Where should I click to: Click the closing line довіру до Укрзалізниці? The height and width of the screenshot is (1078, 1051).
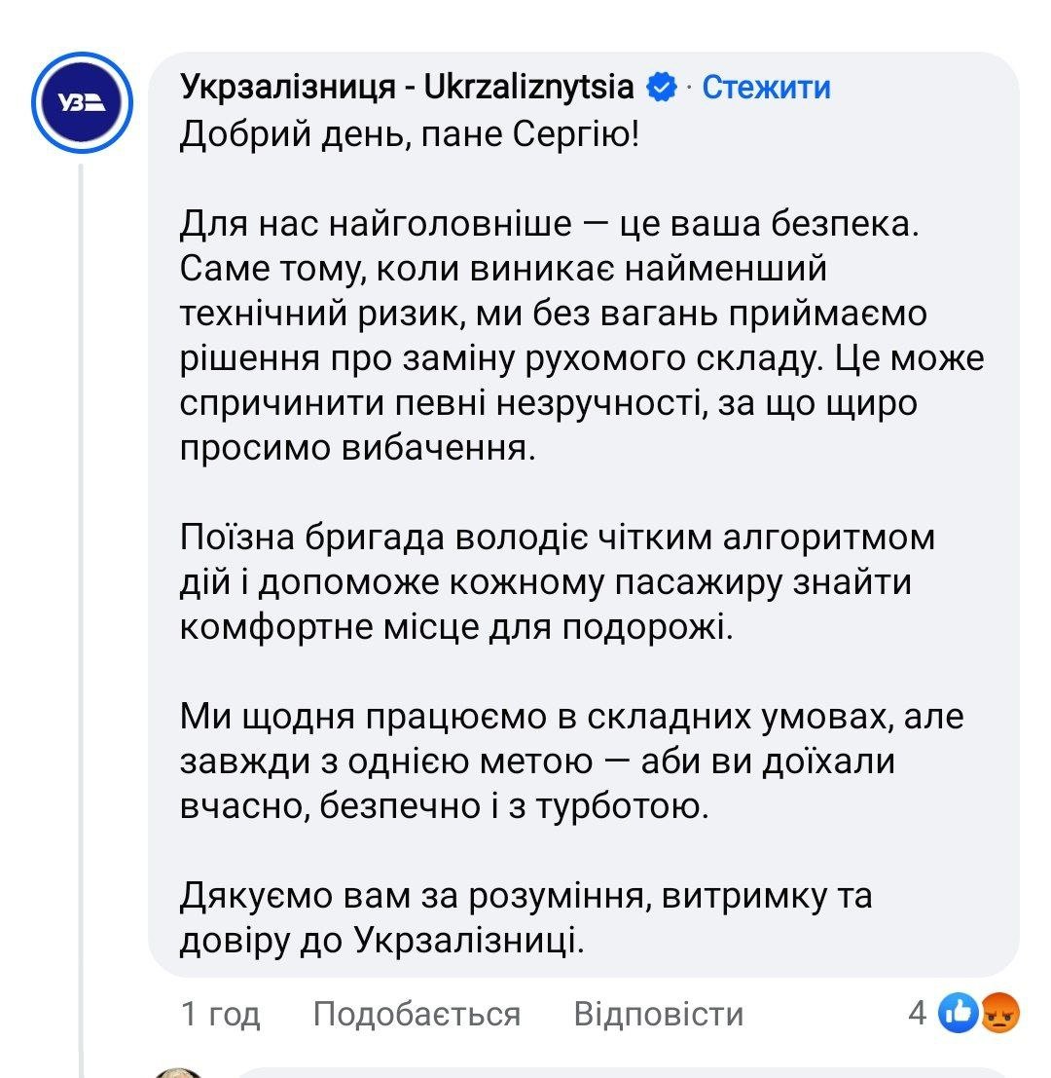tap(383, 941)
